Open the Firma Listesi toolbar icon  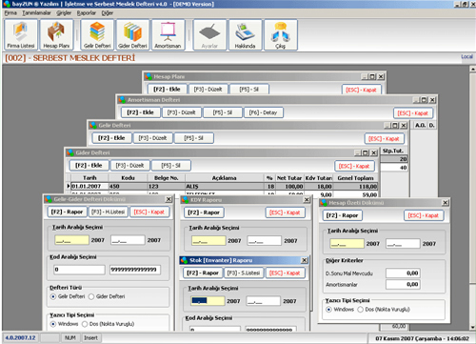point(21,34)
